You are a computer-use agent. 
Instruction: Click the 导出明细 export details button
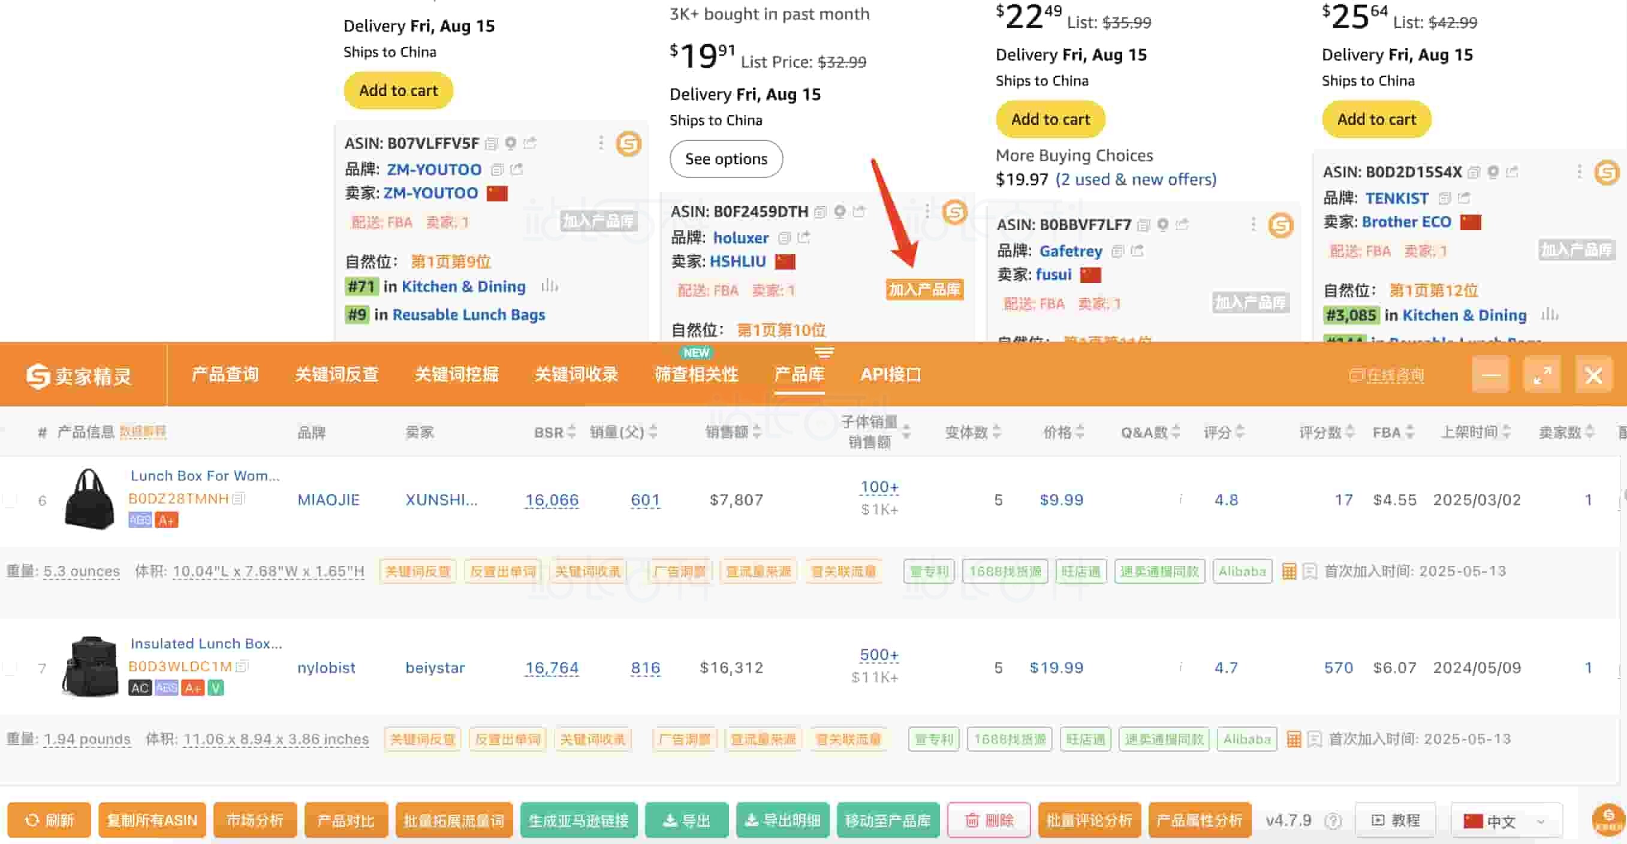[782, 821]
